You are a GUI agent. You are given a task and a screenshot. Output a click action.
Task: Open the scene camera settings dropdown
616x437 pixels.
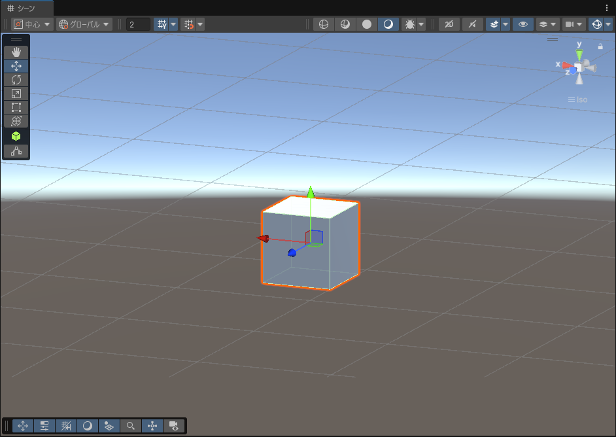[574, 24]
